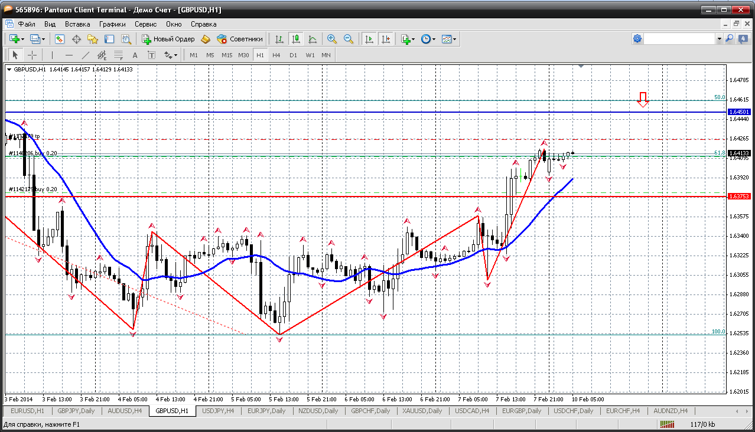Click the Советники button
Viewport: 755px width, 432px height.
(240, 39)
